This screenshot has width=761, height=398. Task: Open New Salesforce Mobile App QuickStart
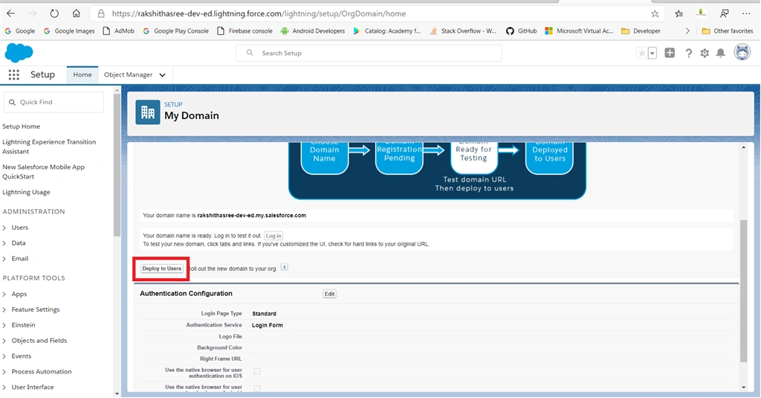[x=44, y=172]
